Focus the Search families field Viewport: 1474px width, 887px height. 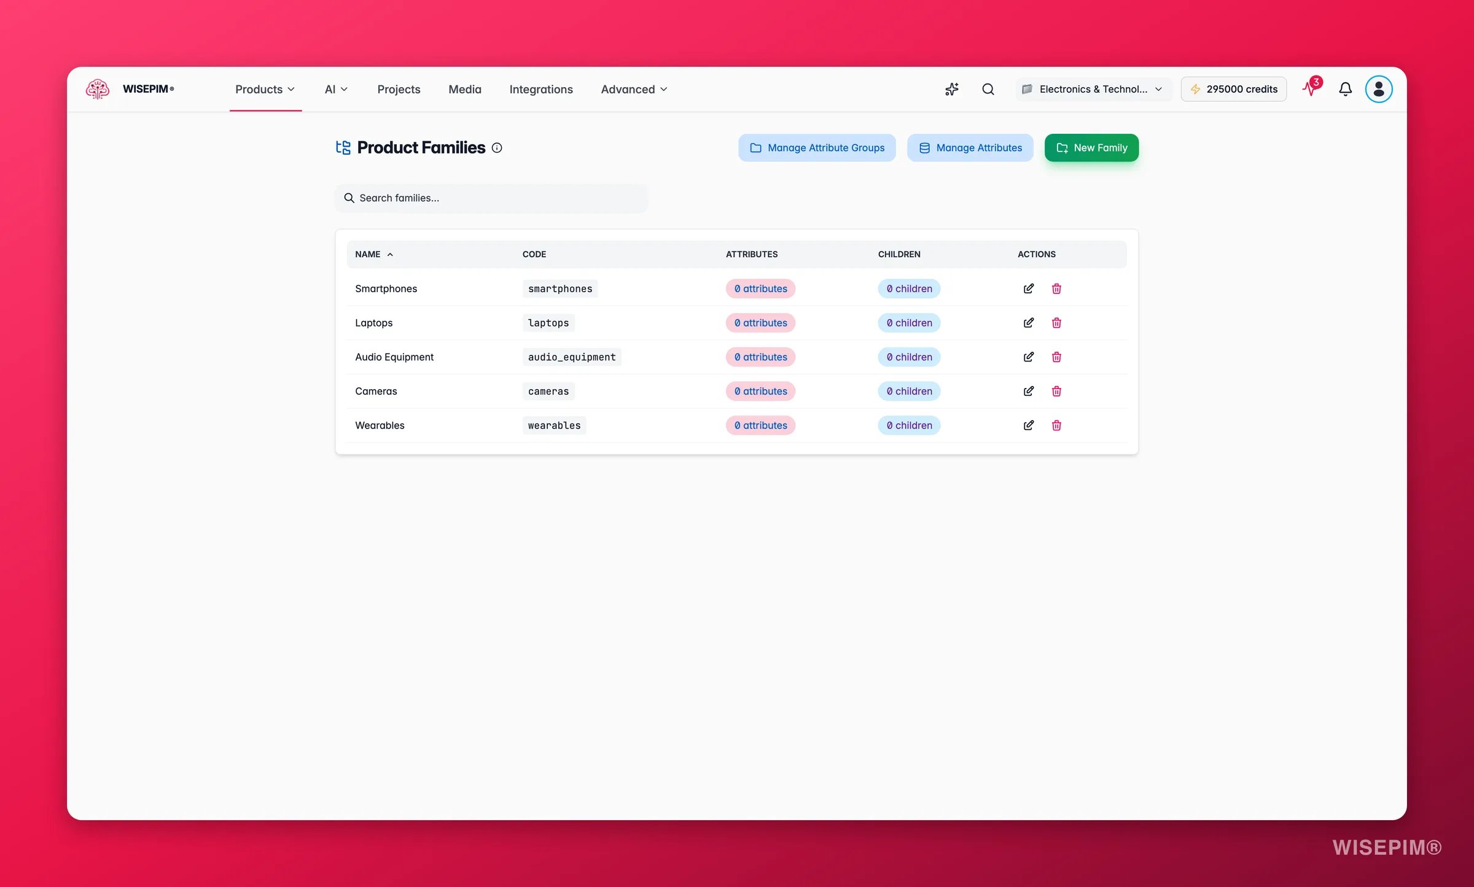pyautogui.click(x=491, y=198)
